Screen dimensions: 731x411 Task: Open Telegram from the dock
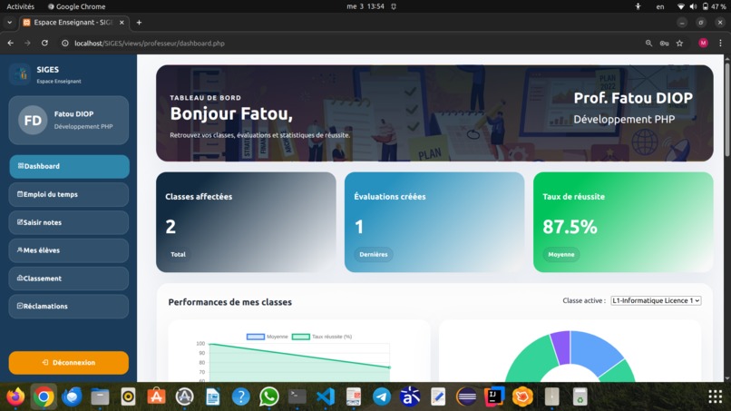click(382, 397)
